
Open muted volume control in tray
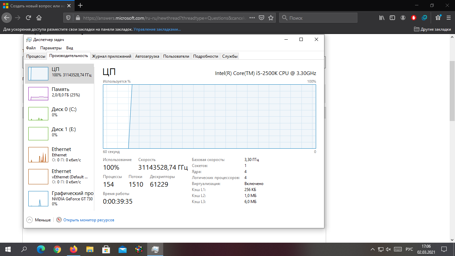tap(388, 249)
